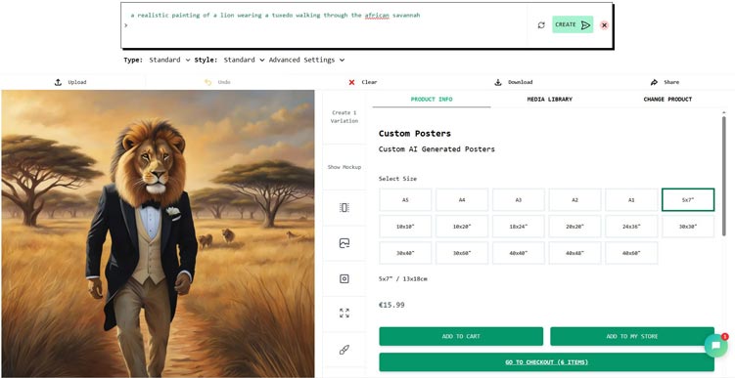
Task: Click the expand-arrows fullscreen icon in sidebar
Action: point(345,314)
